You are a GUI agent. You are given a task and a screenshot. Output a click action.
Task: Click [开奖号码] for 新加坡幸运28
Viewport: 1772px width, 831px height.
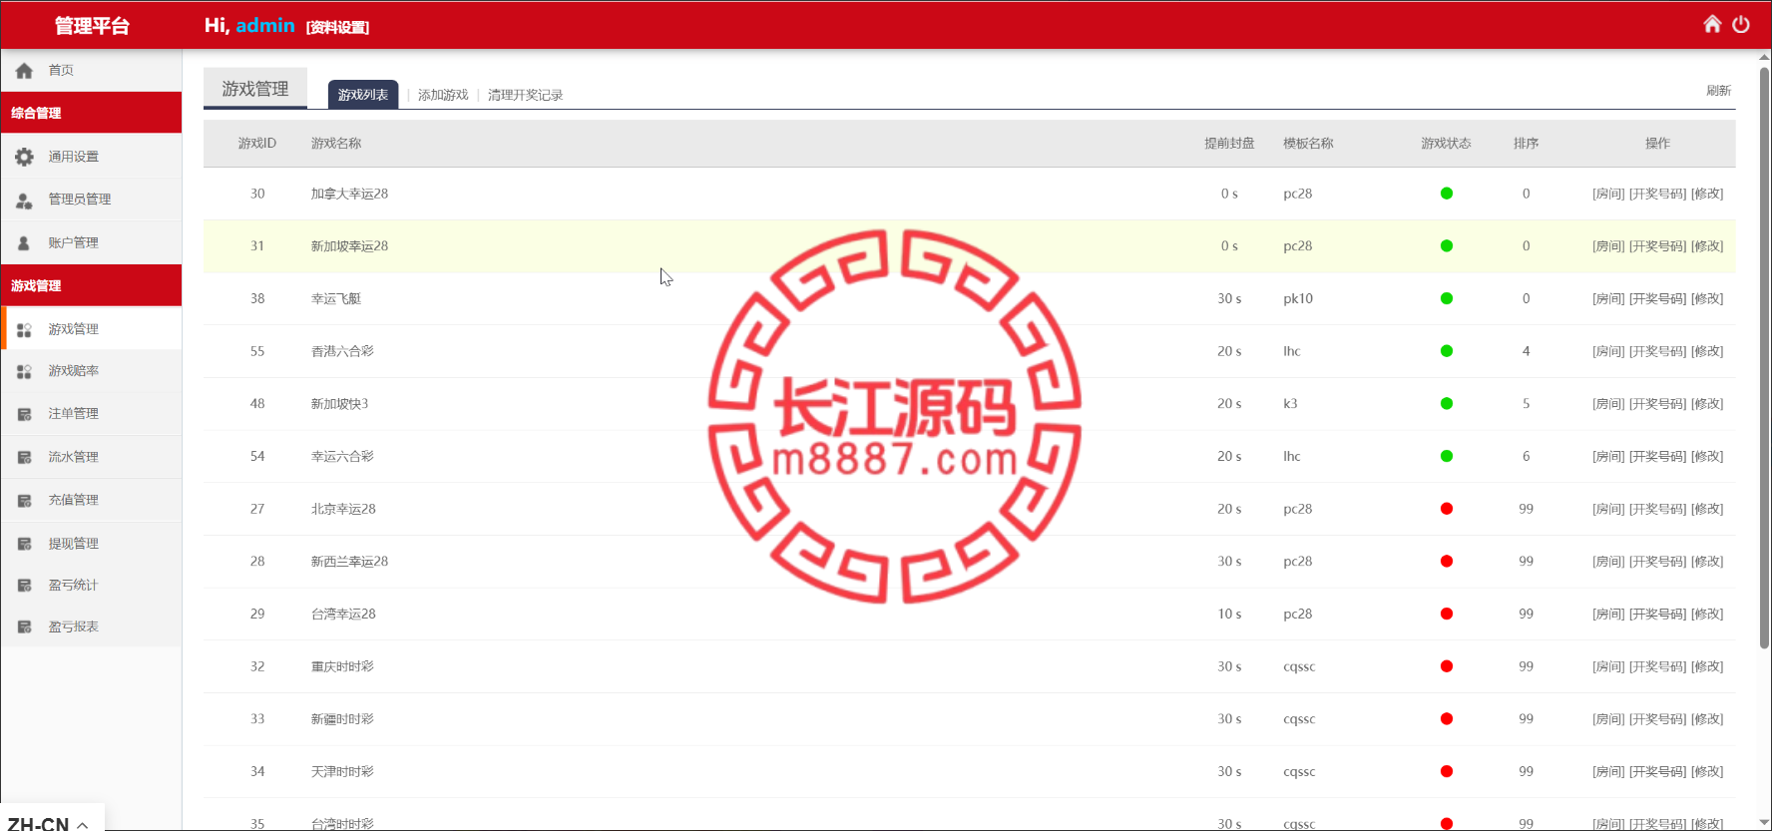pyautogui.click(x=1658, y=246)
